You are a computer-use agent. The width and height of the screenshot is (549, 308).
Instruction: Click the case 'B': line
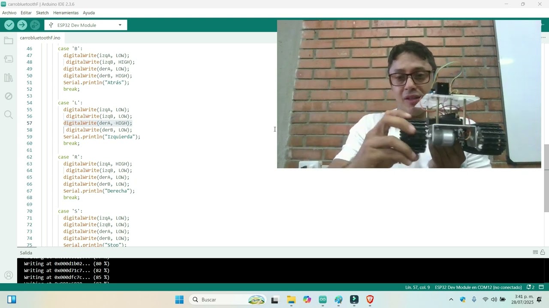tap(70, 48)
